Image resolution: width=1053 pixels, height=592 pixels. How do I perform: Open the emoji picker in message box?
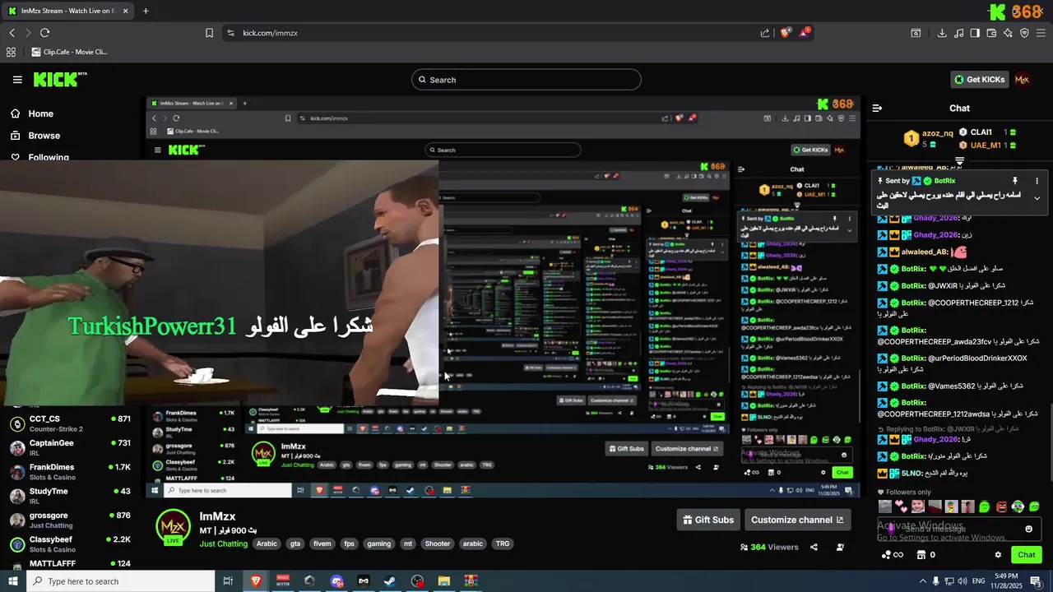pos(1028,529)
